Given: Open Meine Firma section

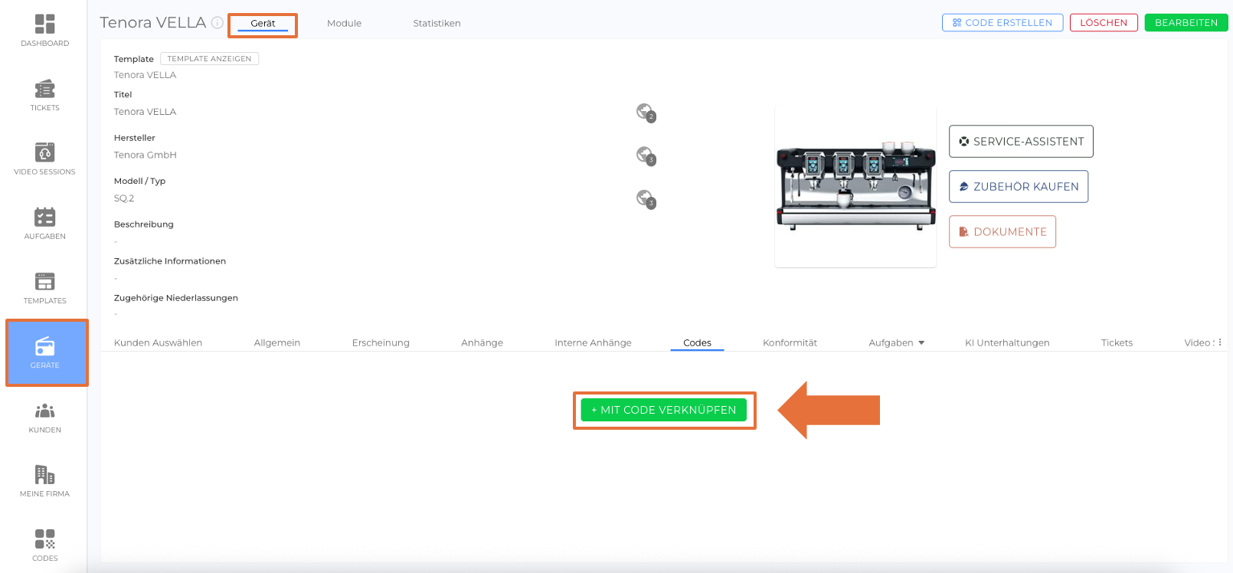Looking at the screenshot, I should [44, 481].
